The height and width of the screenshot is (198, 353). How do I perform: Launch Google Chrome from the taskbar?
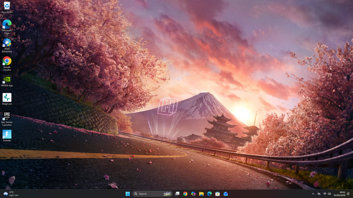(x=185, y=194)
